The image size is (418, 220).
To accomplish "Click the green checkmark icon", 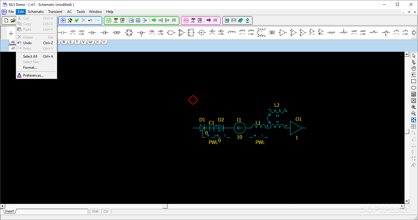I will [77, 20].
